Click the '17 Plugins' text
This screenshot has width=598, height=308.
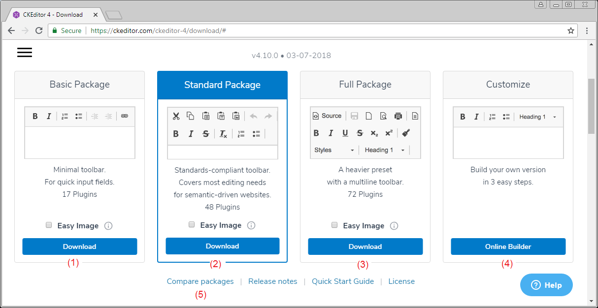click(79, 194)
